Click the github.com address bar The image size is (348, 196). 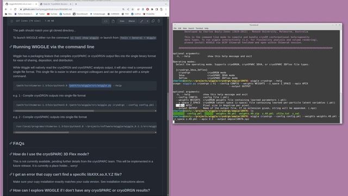71,9
